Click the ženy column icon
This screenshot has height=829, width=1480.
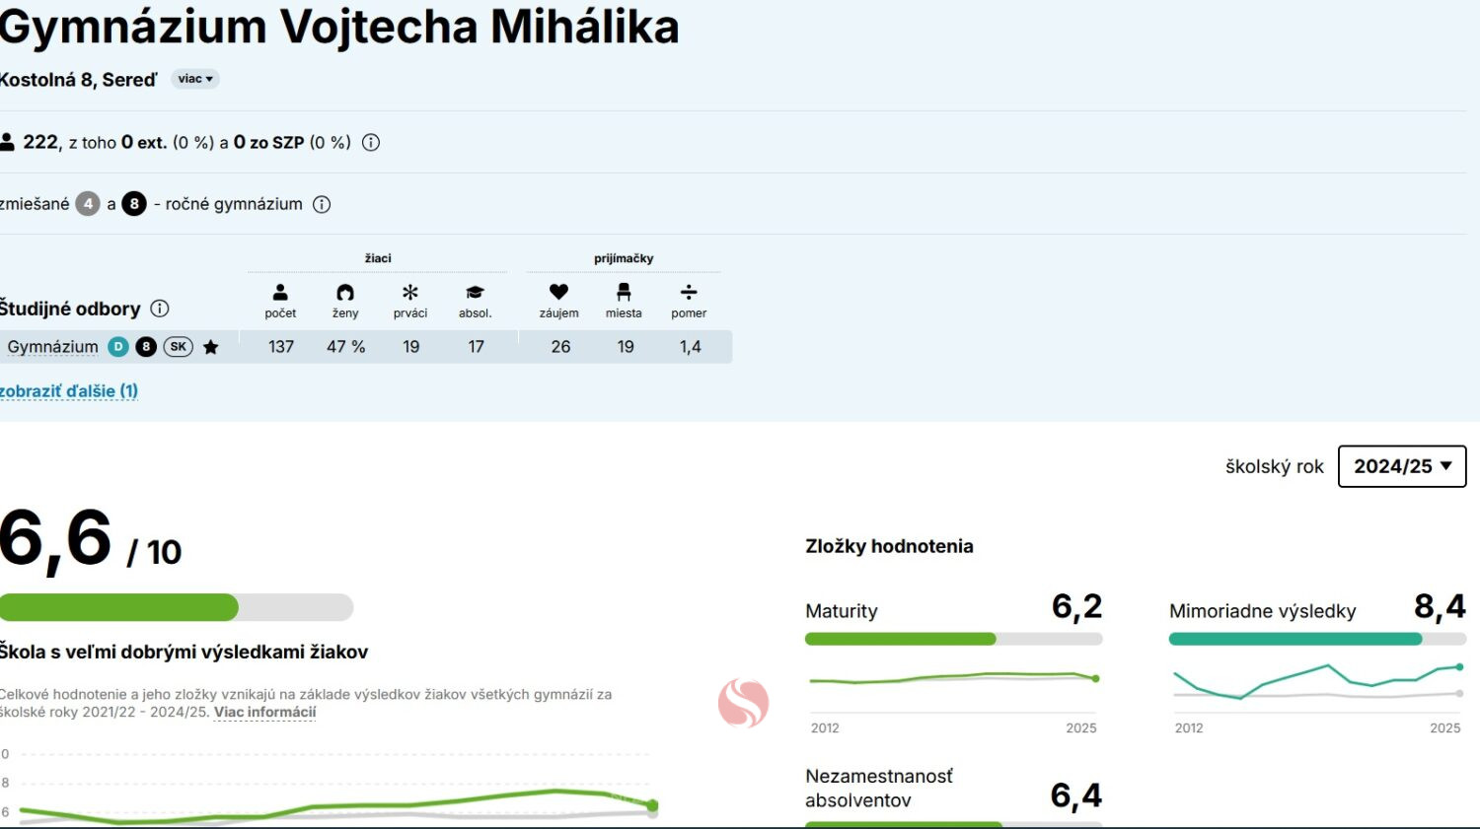(345, 292)
